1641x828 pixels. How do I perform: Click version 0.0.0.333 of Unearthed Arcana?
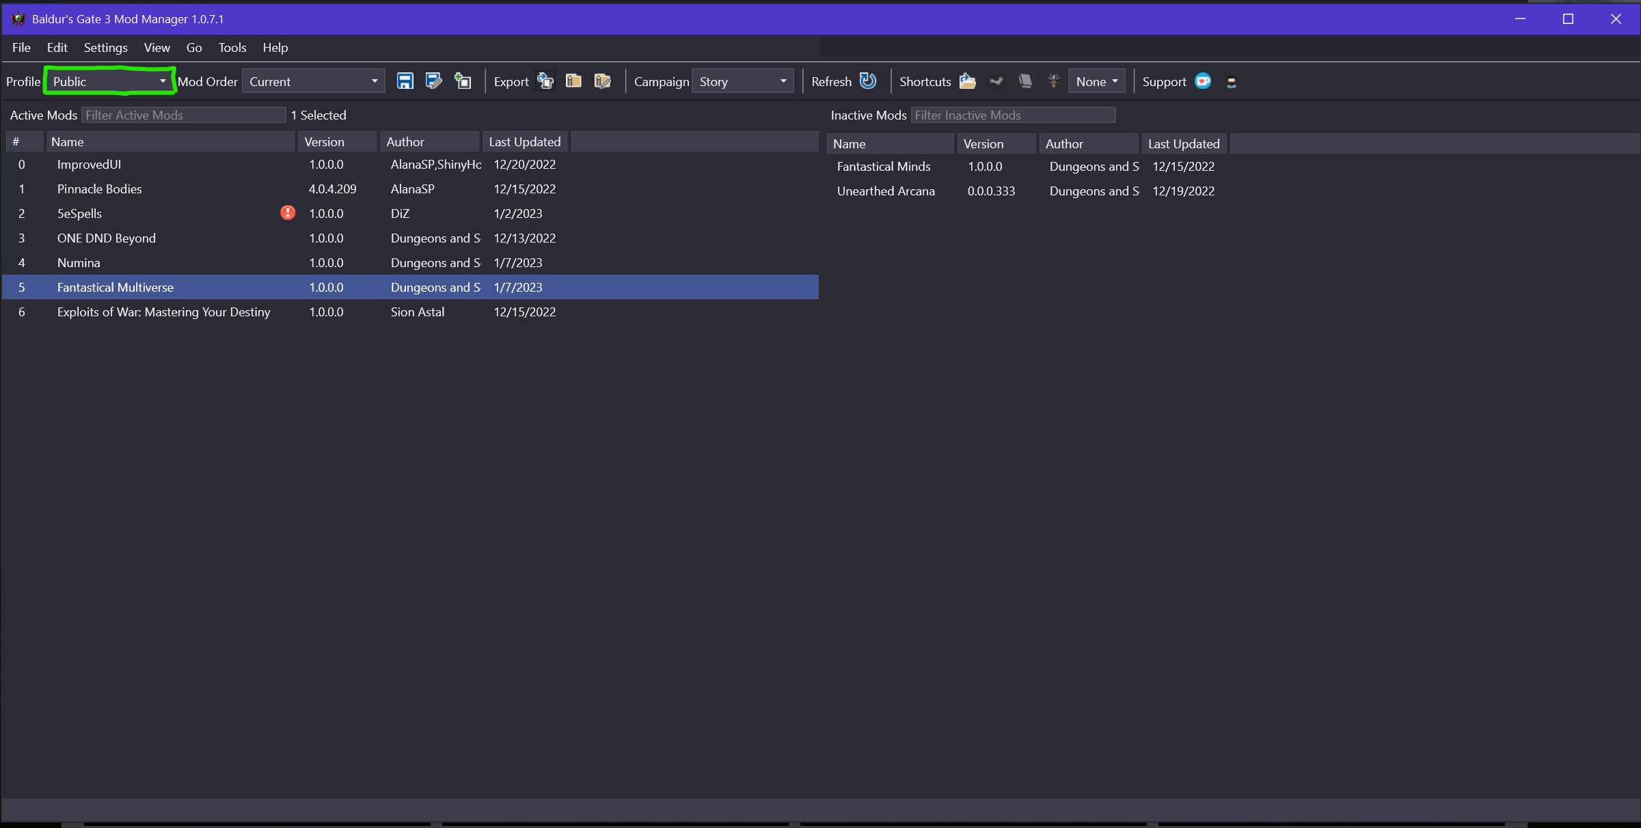(x=991, y=191)
